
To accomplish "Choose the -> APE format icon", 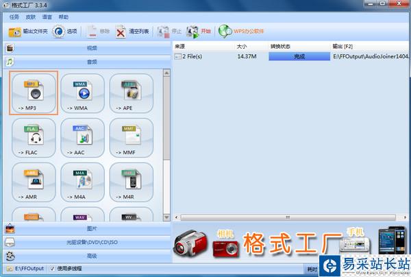I will click(x=131, y=93).
